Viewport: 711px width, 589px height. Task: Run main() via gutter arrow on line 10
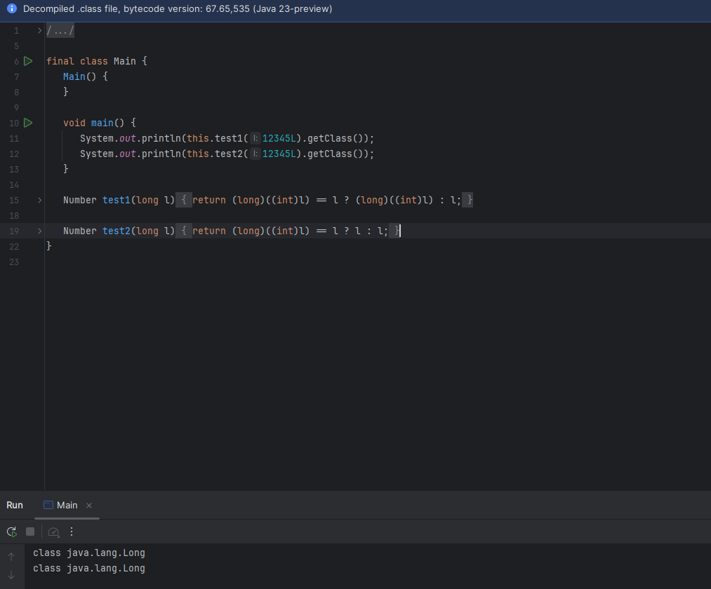click(28, 123)
